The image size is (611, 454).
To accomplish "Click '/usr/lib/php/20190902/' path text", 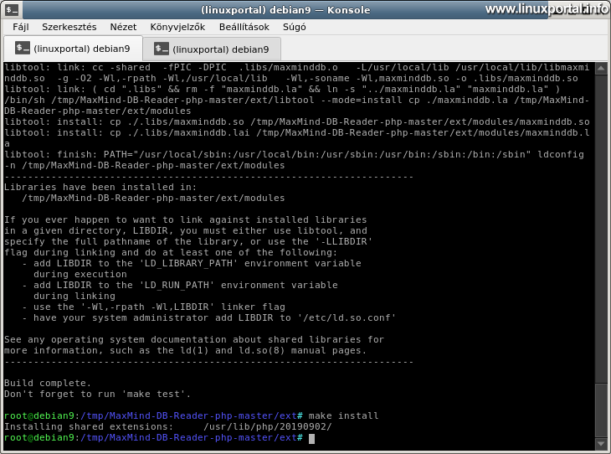I will tap(267, 426).
